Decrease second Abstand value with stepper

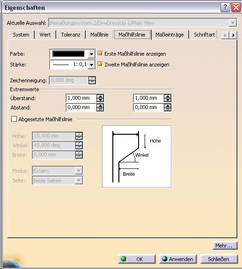pyautogui.click(x=168, y=109)
